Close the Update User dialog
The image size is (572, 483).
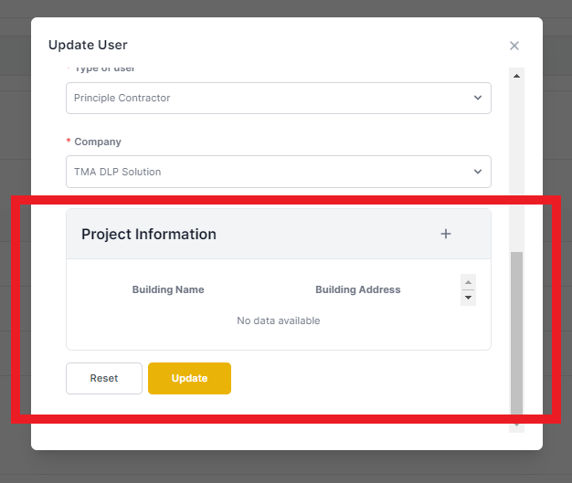coord(514,46)
